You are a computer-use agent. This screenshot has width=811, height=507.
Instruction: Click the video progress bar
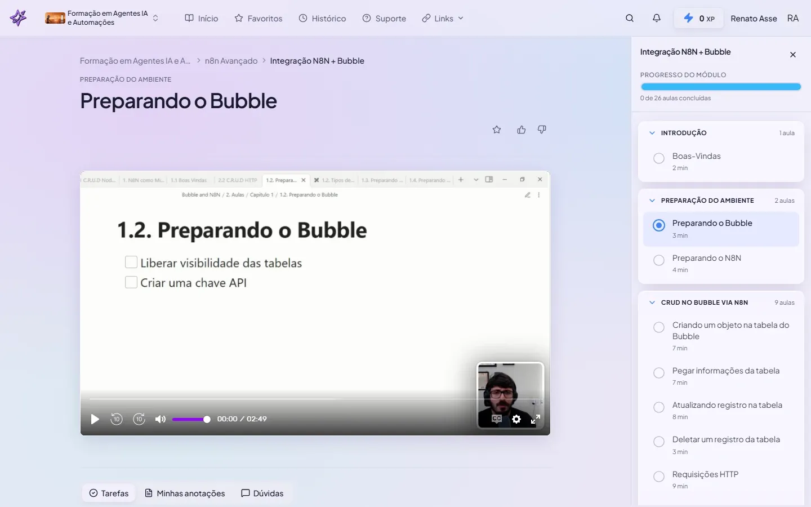click(x=315, y=399)
